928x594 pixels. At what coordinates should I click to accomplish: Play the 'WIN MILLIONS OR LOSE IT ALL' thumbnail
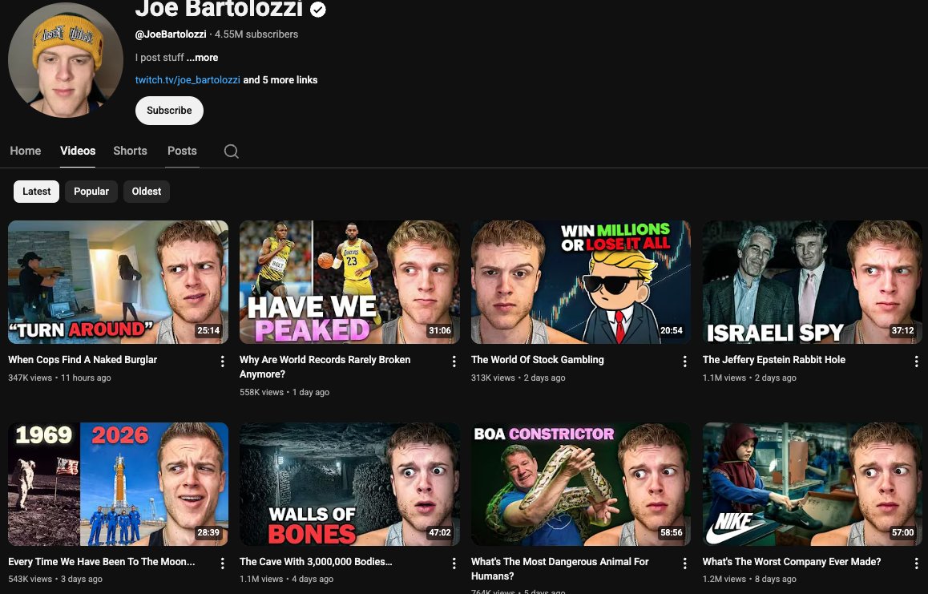(x=580, y=282)
